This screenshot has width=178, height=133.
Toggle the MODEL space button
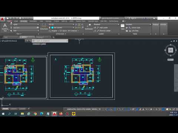95,109
